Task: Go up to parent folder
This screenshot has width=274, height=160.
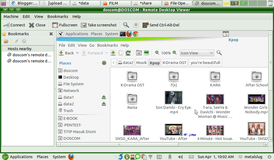Action: point(113,53)
